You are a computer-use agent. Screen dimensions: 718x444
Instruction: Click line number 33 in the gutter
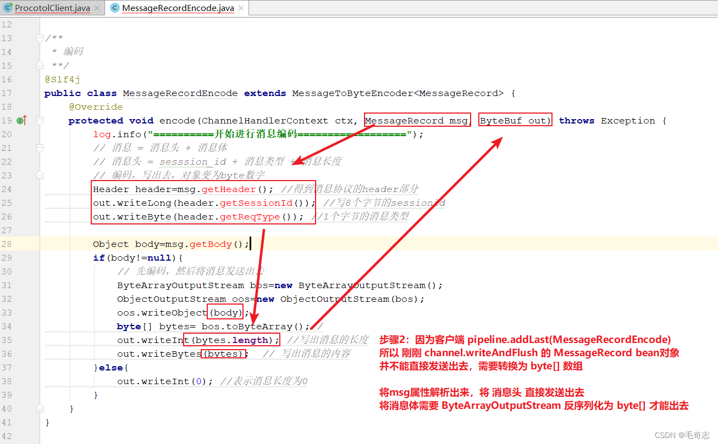pyautogui.click(x=7, y=312)
